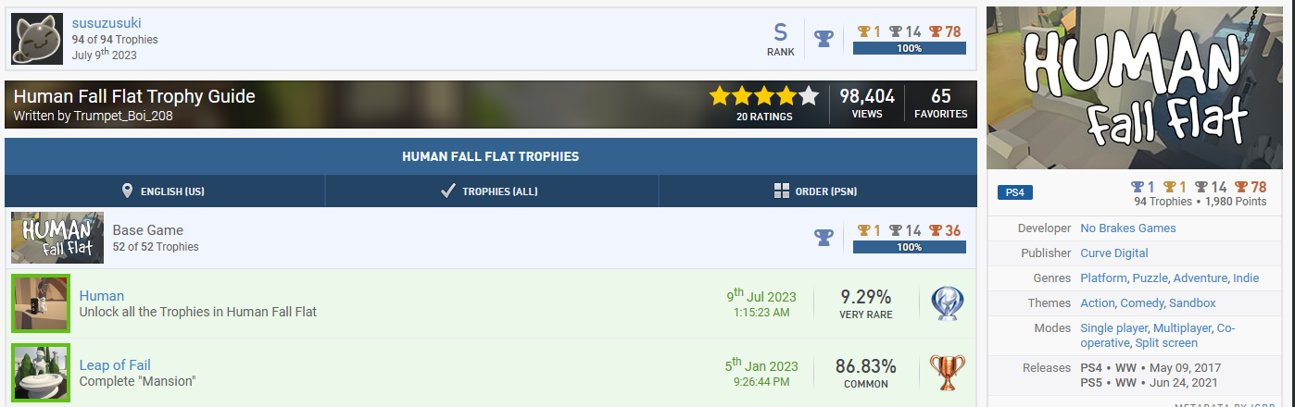
Task: Click the S rank icon
Action: pyautogui.click(x=780, y=33)
